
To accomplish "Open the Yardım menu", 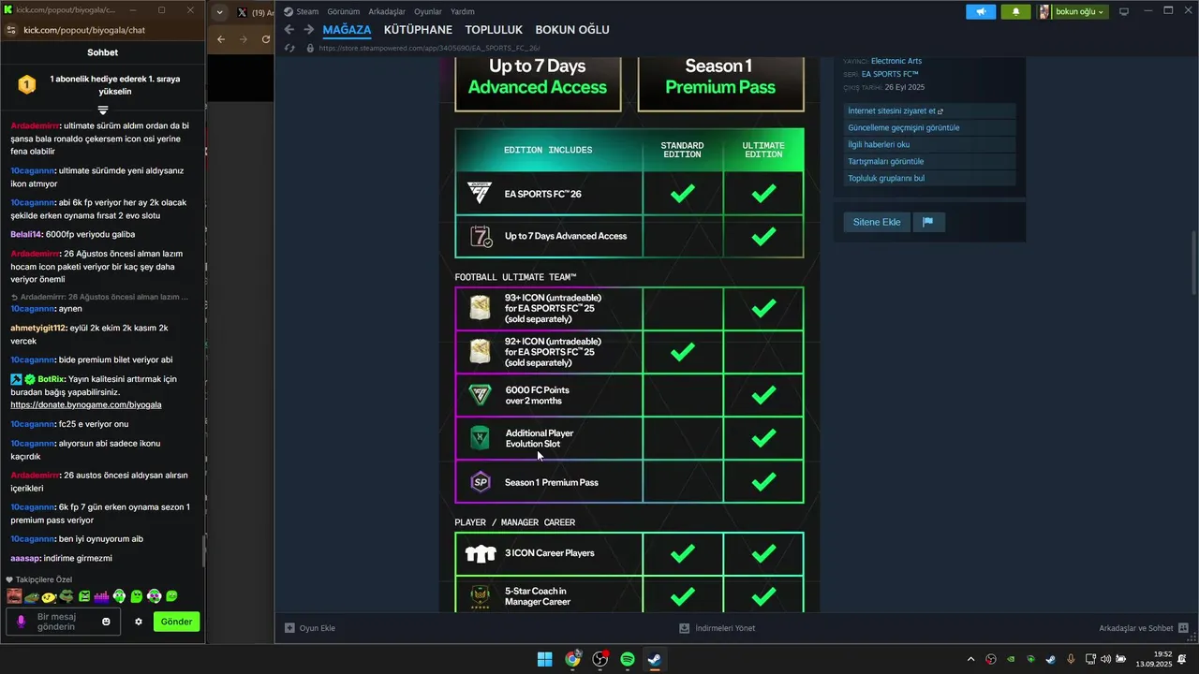I will [463, 12].
